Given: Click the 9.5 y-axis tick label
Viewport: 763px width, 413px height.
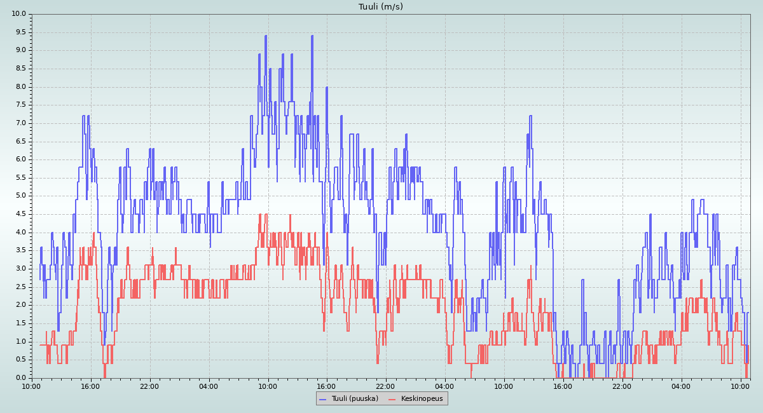Looking at the screenshot, I should (x=20, y=32).
